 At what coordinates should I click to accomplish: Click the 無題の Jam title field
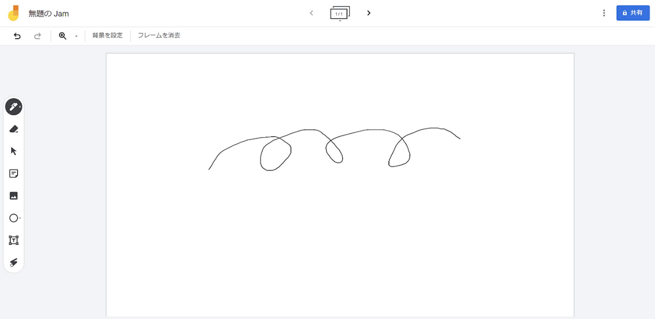coord(48,13)
